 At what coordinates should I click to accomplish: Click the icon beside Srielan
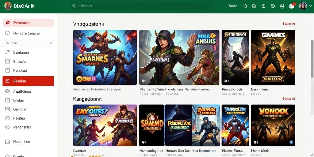(7, 100)
